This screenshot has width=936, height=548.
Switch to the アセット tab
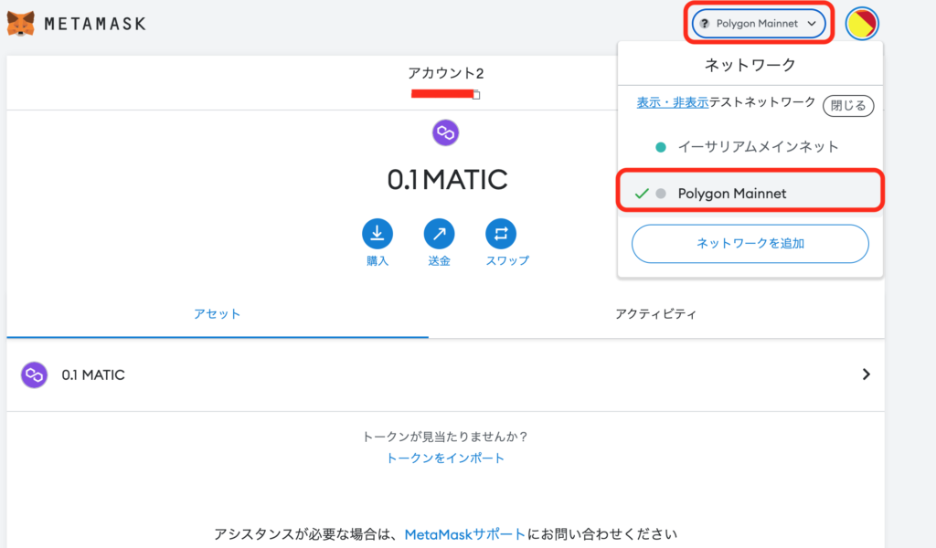coord(218,314)
